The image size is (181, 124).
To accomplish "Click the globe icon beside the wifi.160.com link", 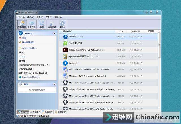I will pyautogui.click(x=20, y=77).
